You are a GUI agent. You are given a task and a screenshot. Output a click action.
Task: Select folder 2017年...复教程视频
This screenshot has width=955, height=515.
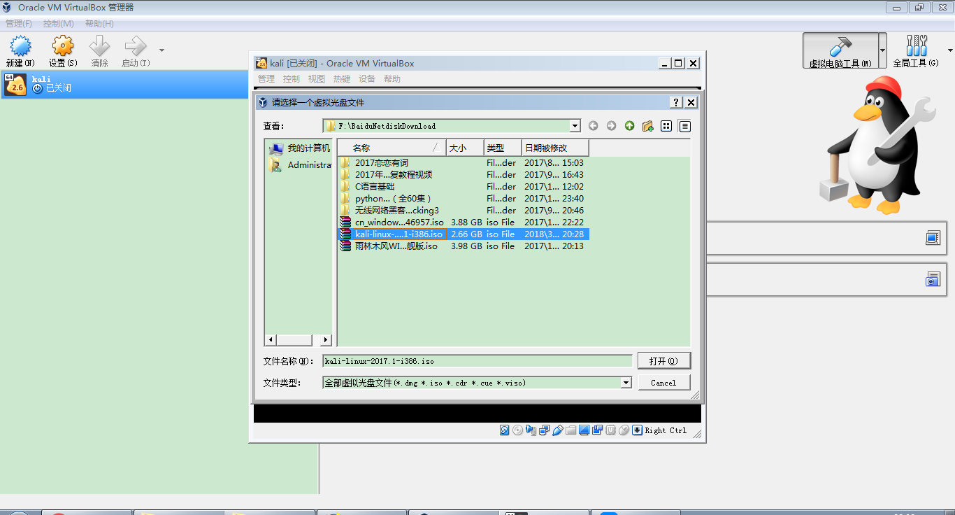[x=393, y=175]
